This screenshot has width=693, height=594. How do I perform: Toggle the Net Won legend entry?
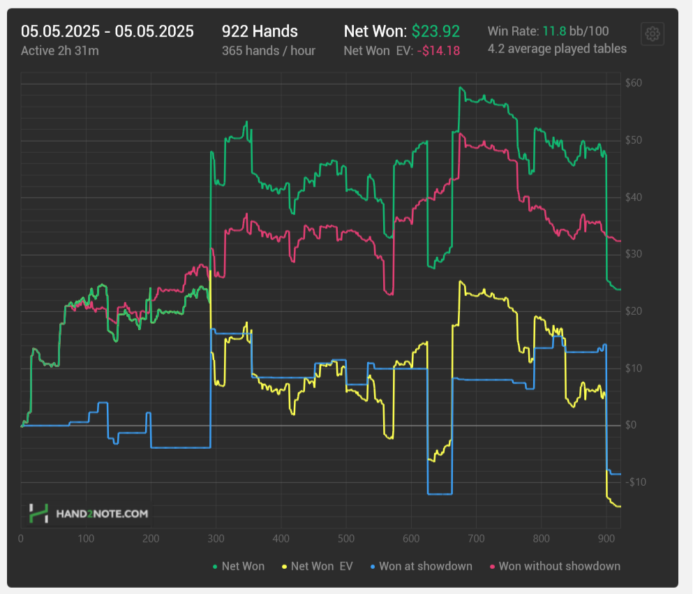239,566
